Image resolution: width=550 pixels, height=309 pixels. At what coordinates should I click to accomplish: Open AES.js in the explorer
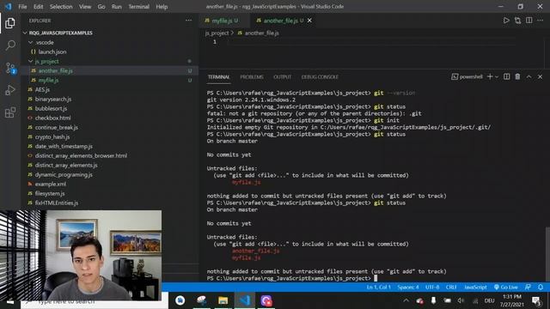point(42,89)
